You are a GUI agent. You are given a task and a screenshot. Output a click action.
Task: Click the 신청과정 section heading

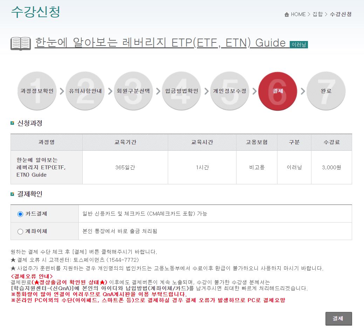tap(30, 123)
